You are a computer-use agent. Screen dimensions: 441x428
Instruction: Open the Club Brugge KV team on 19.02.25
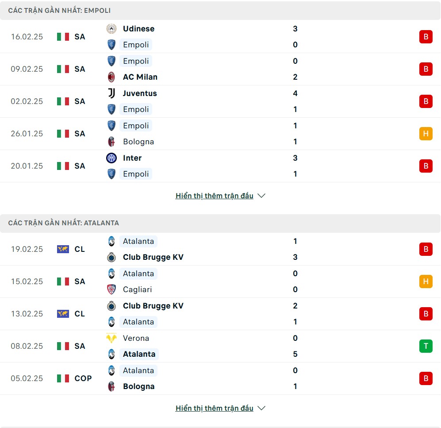153,257
